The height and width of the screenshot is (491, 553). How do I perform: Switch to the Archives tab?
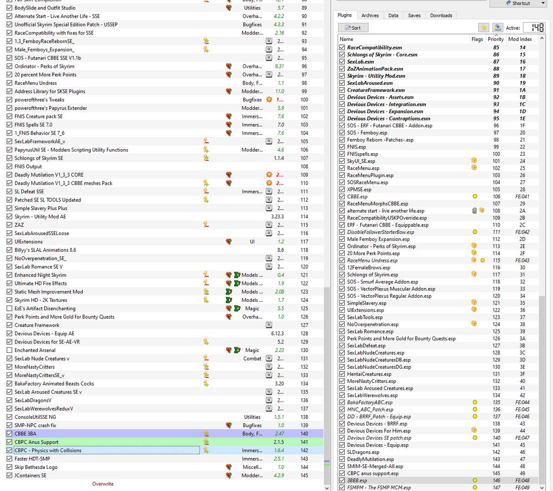point(370,15)
